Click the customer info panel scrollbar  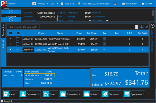tap(153, 13)
